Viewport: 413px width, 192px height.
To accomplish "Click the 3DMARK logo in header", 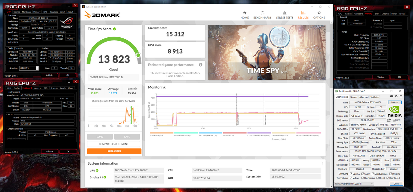I will (102, 15).
